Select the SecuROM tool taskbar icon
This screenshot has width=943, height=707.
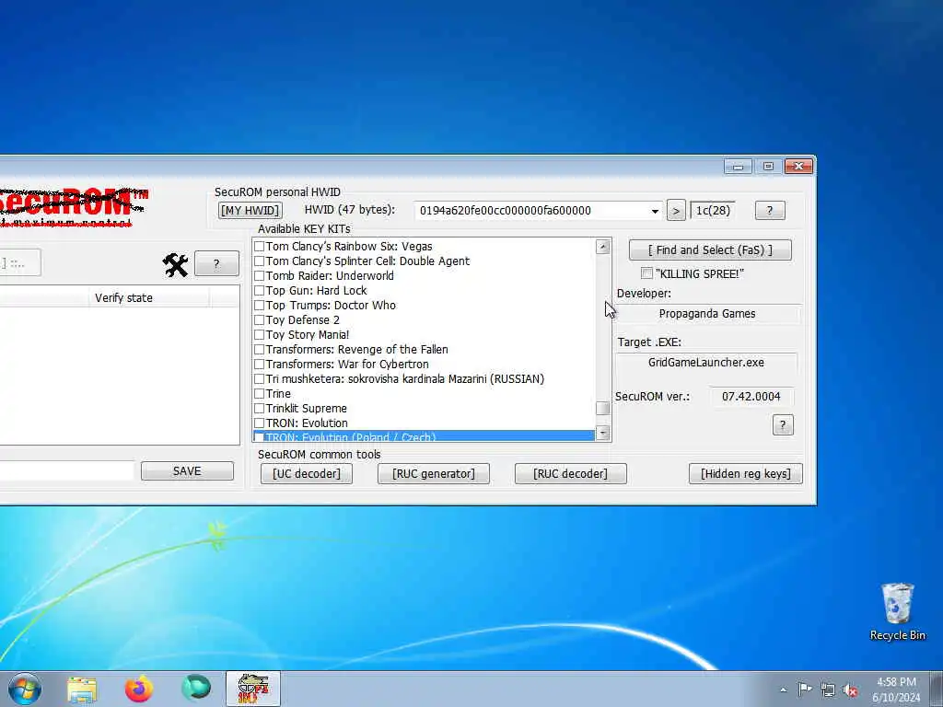252,689
